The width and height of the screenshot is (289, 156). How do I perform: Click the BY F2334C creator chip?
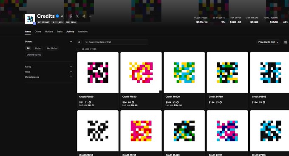(x=44, y=22)
